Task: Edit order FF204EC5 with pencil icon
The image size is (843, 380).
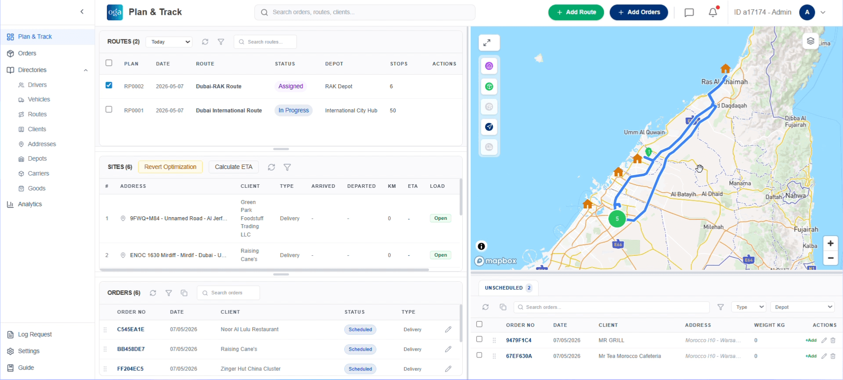Action: pyautogui.click(x=448, y=369)
